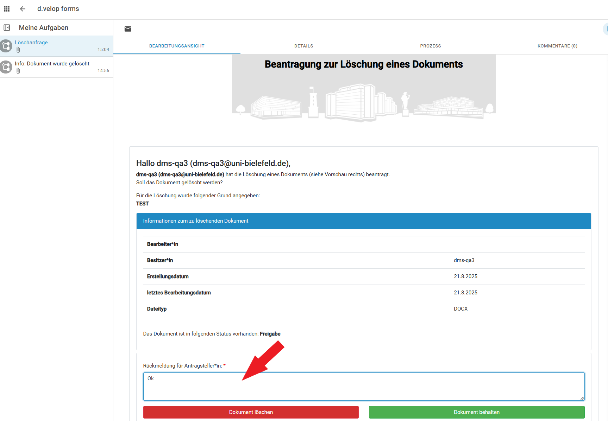Image resolution: width=608 pixels, height=421 pixels.
Task: Collapse the Meine Aufgaben sidebar panel icon
Action: pos(7,27)
